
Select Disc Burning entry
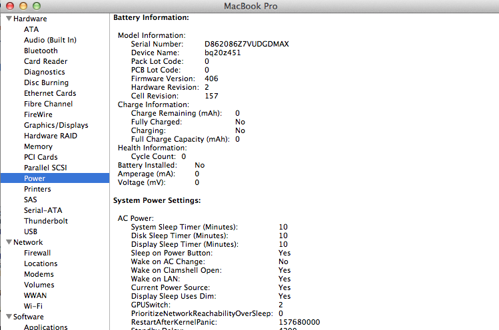(46, 82)
